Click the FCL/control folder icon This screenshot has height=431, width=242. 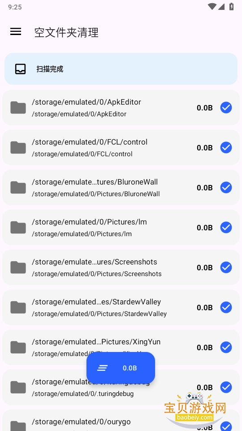(18, 148)
